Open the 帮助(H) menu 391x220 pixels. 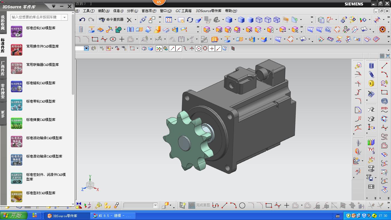231,11
